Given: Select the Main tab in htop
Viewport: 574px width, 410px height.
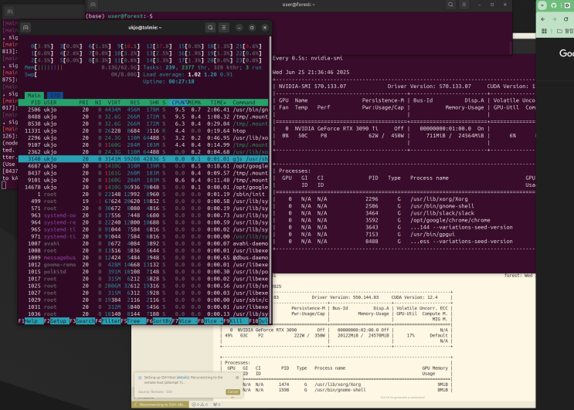Looking at the screenshot, I should pos(34,95).
